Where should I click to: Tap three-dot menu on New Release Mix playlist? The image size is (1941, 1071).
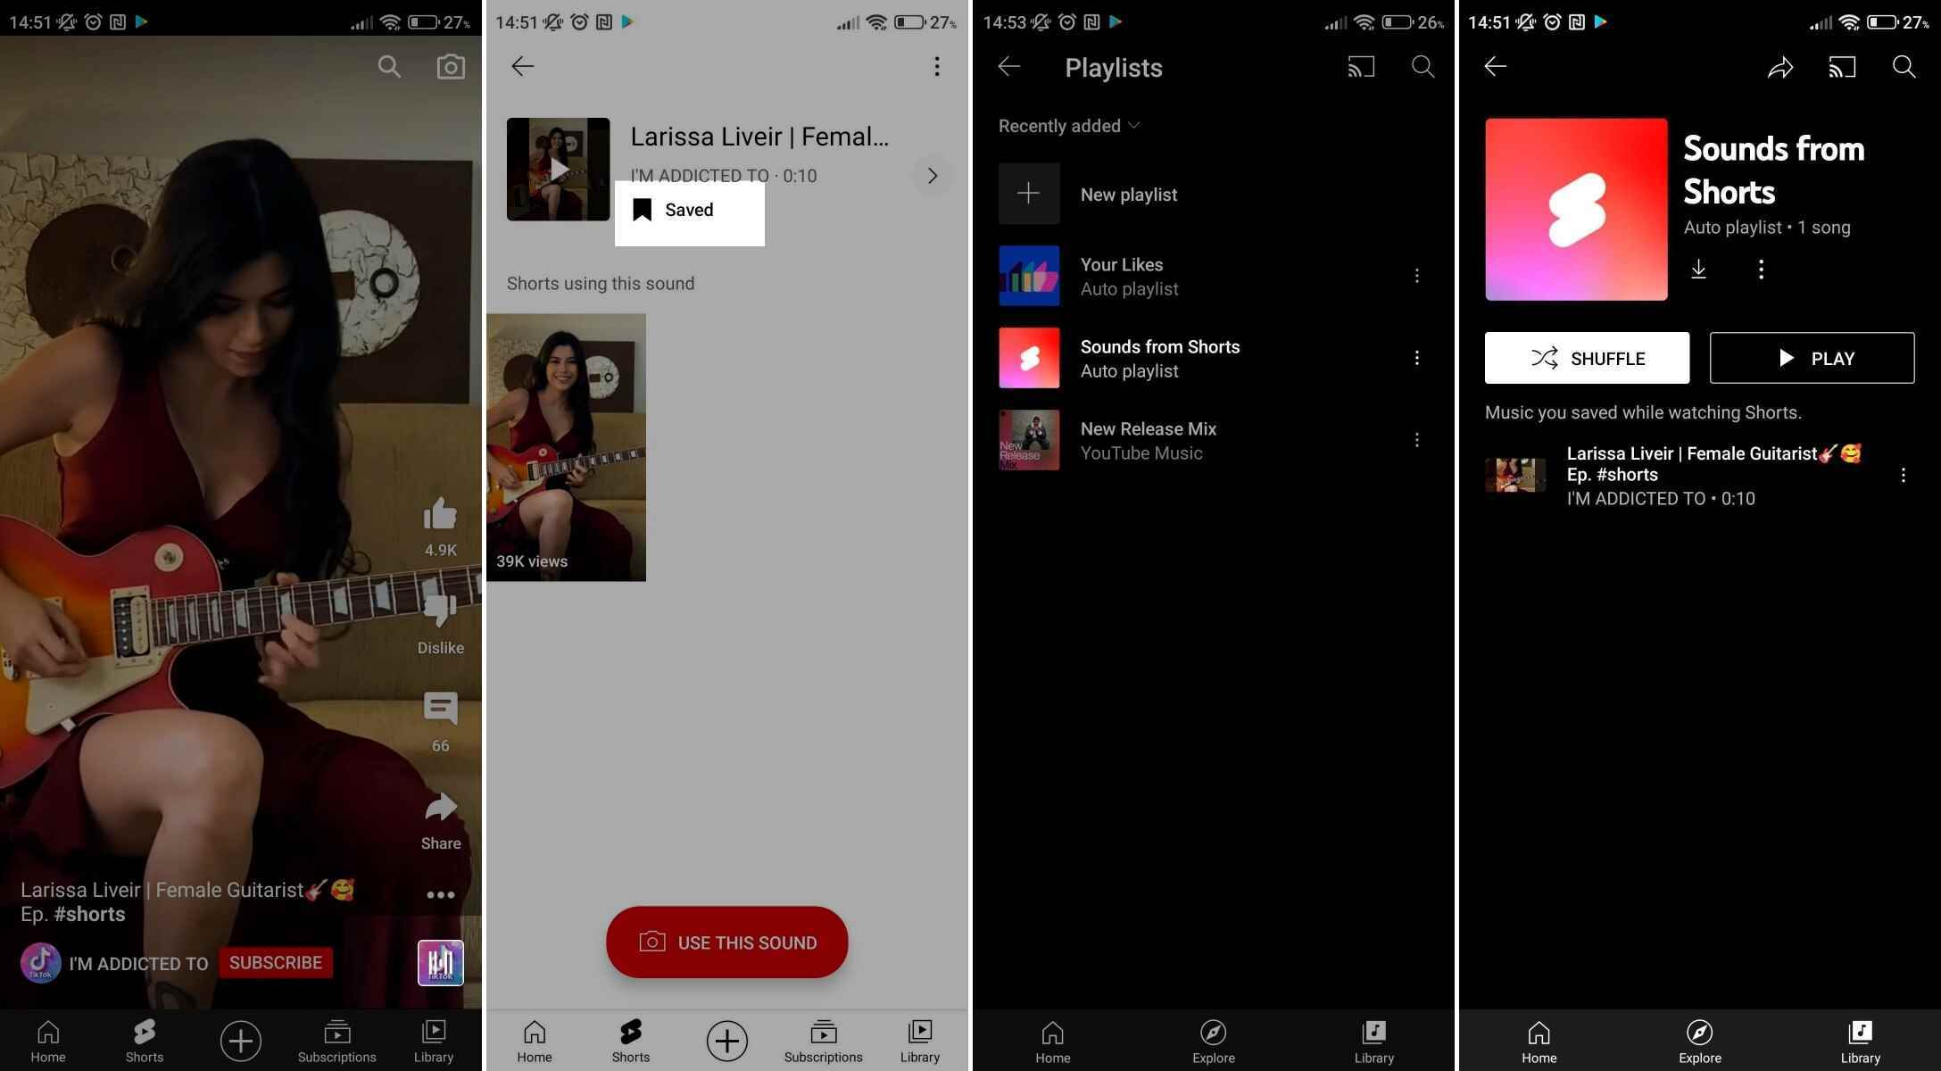1416,439
